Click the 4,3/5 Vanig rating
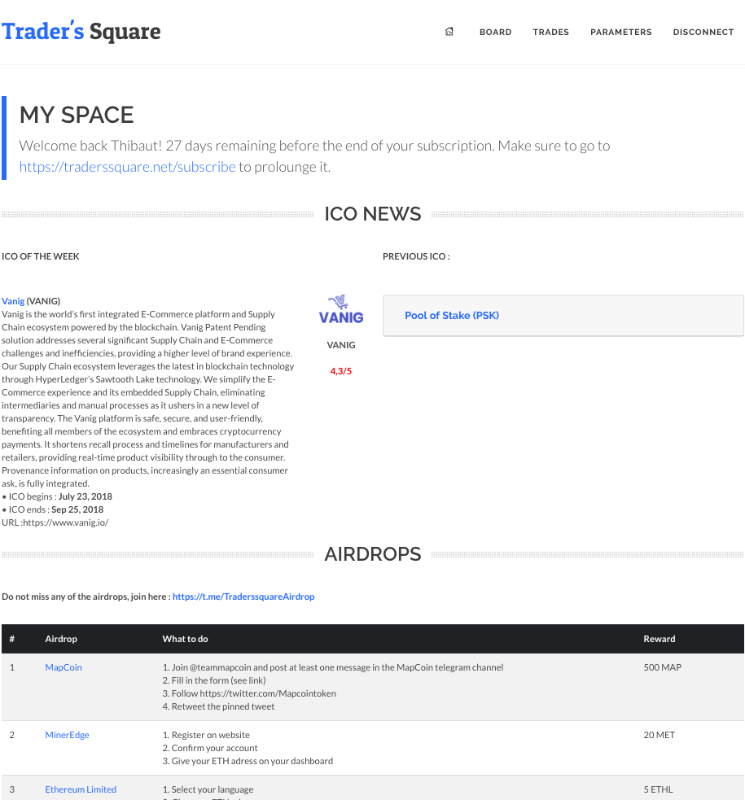 click(x=341, y=371)
